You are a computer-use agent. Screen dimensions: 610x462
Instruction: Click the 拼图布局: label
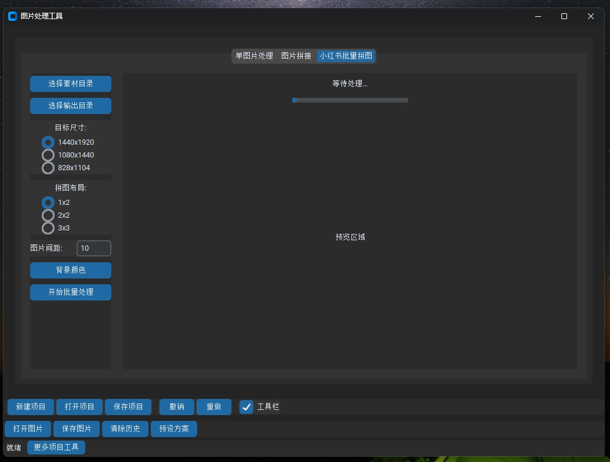pos(71,188)
